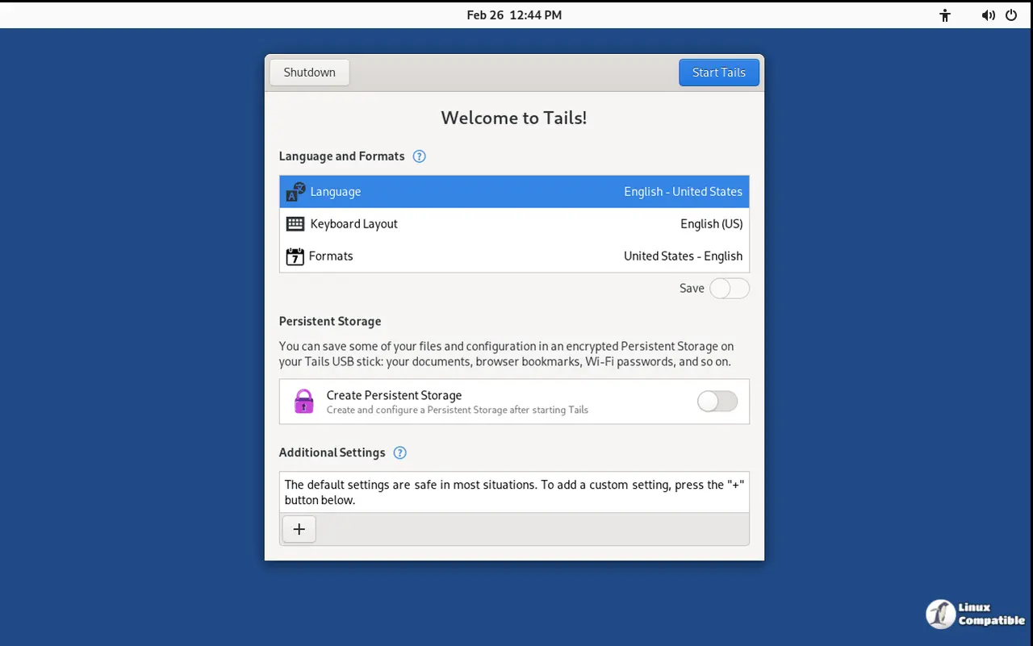Open Formats United States - English selector

(x=683, y=256)
